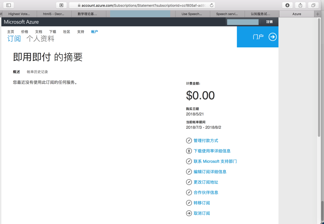Click pencil icon beside 更改订阅地址
The image size is (324, 224).
(189, 182)
